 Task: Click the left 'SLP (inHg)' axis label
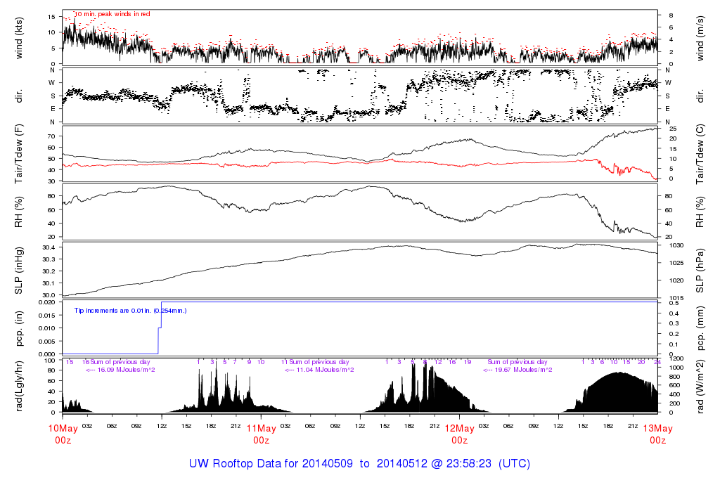tap(20, 270)
